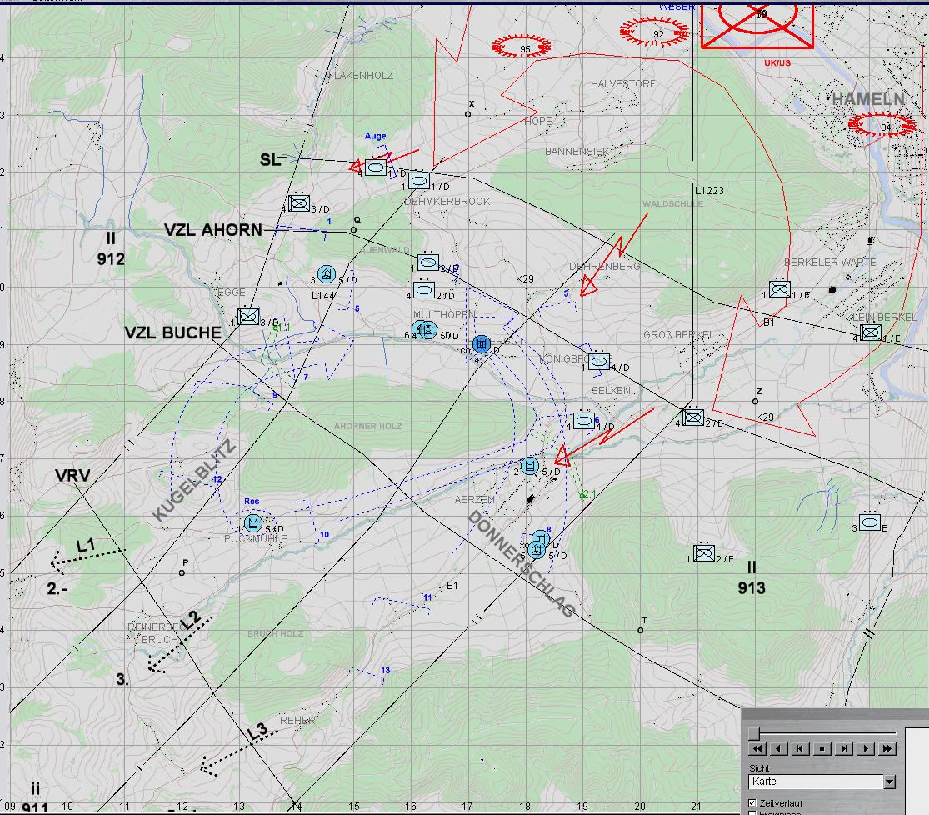Select the 1/D unit labeled Auge
This screenshot has height=815, width=929.
click(376, 167)
